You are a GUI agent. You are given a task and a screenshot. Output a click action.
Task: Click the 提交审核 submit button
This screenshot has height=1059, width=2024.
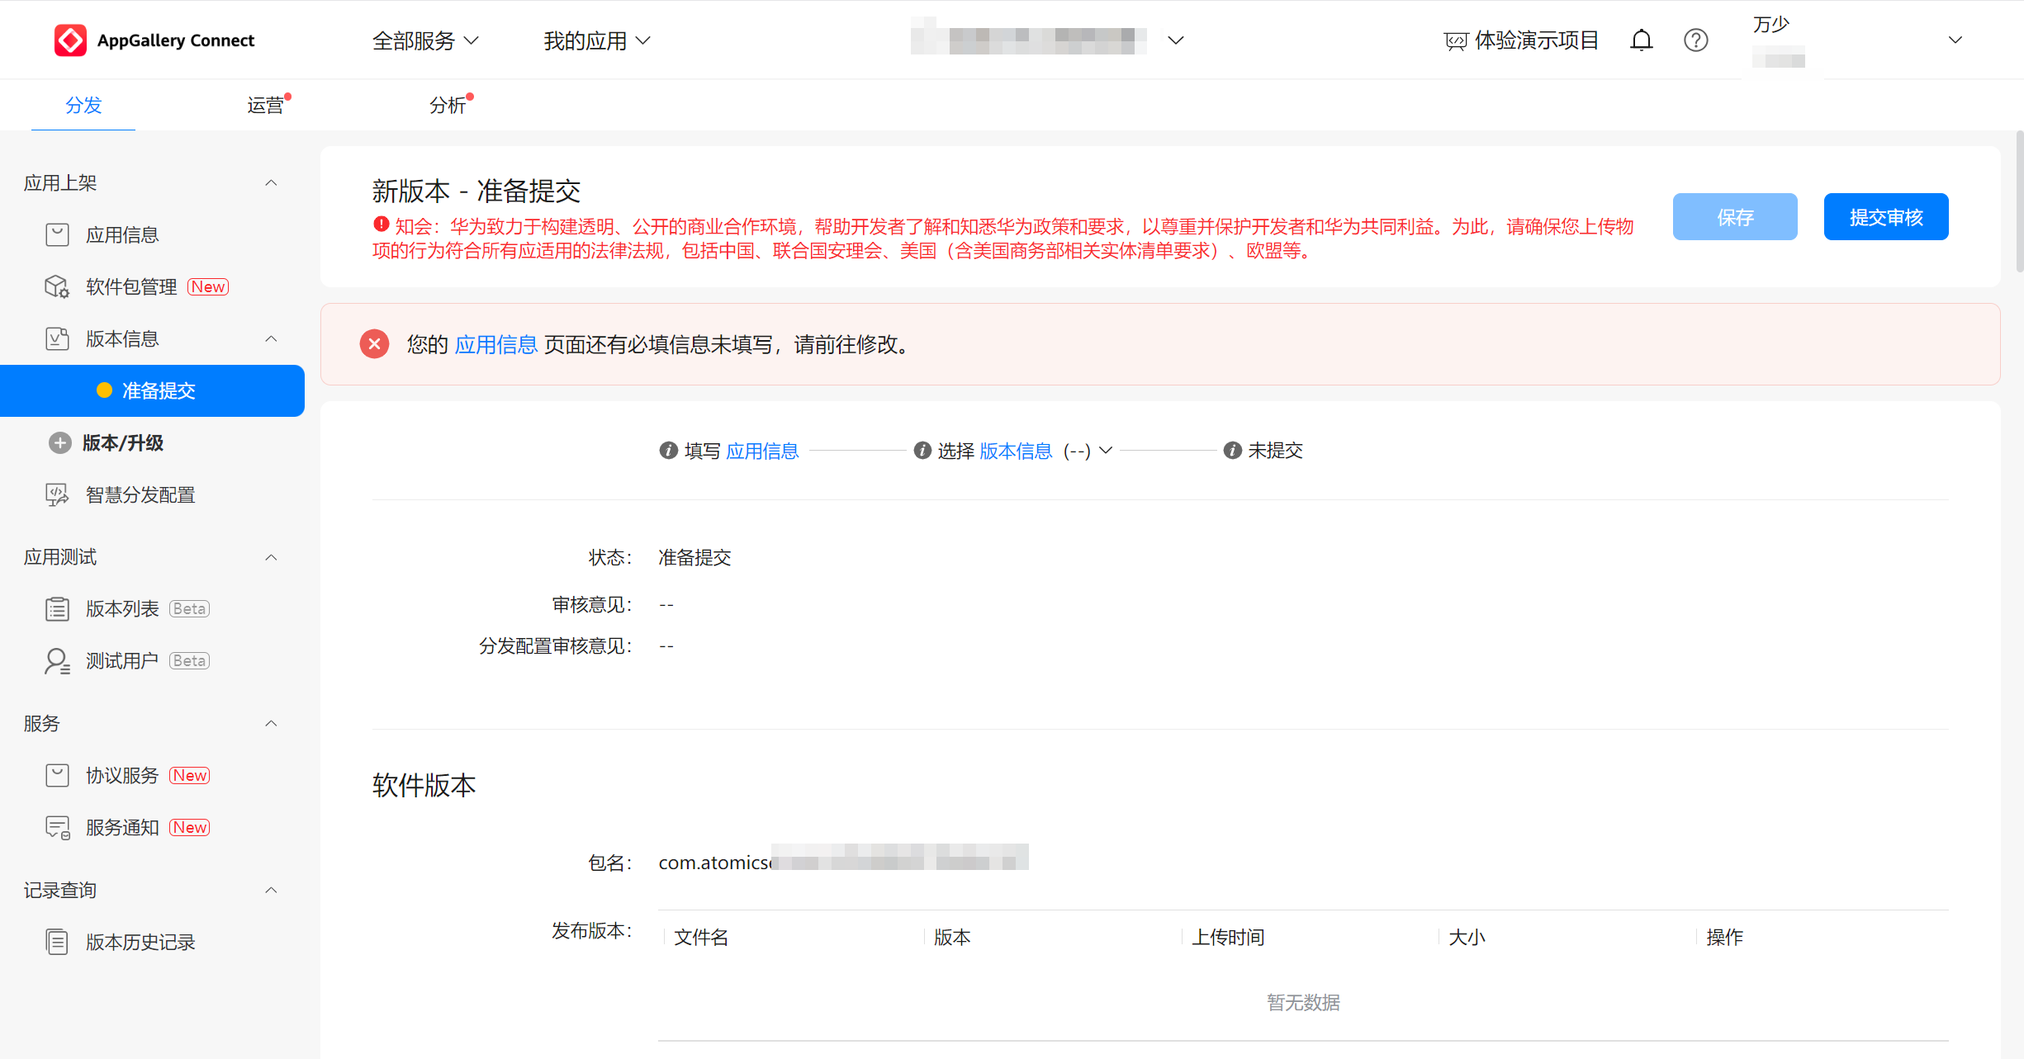pos(1885,217)
